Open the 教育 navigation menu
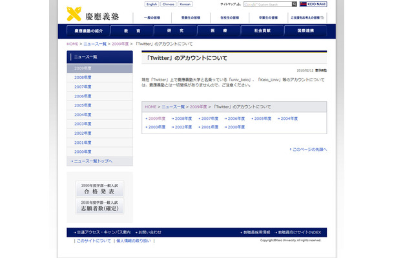 tap(132, 31)
